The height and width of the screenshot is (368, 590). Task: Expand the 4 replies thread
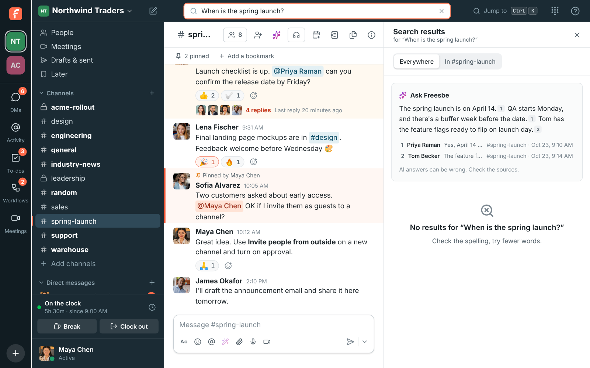[x=258, y=110]
